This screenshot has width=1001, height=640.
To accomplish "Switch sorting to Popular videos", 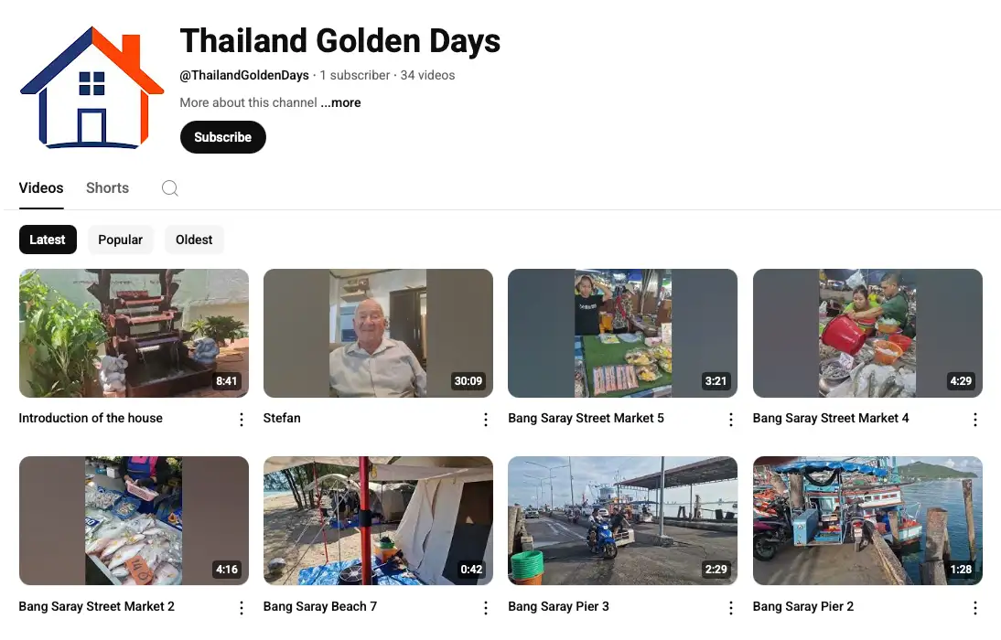I will pyautogui.click(x=121, y=240).
